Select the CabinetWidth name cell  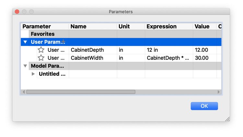pyautogui.click(x=93, y=58)
